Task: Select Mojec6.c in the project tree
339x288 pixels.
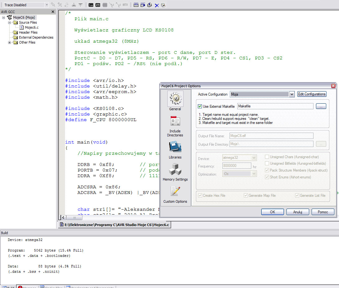Action: click(x=31, y=27)
